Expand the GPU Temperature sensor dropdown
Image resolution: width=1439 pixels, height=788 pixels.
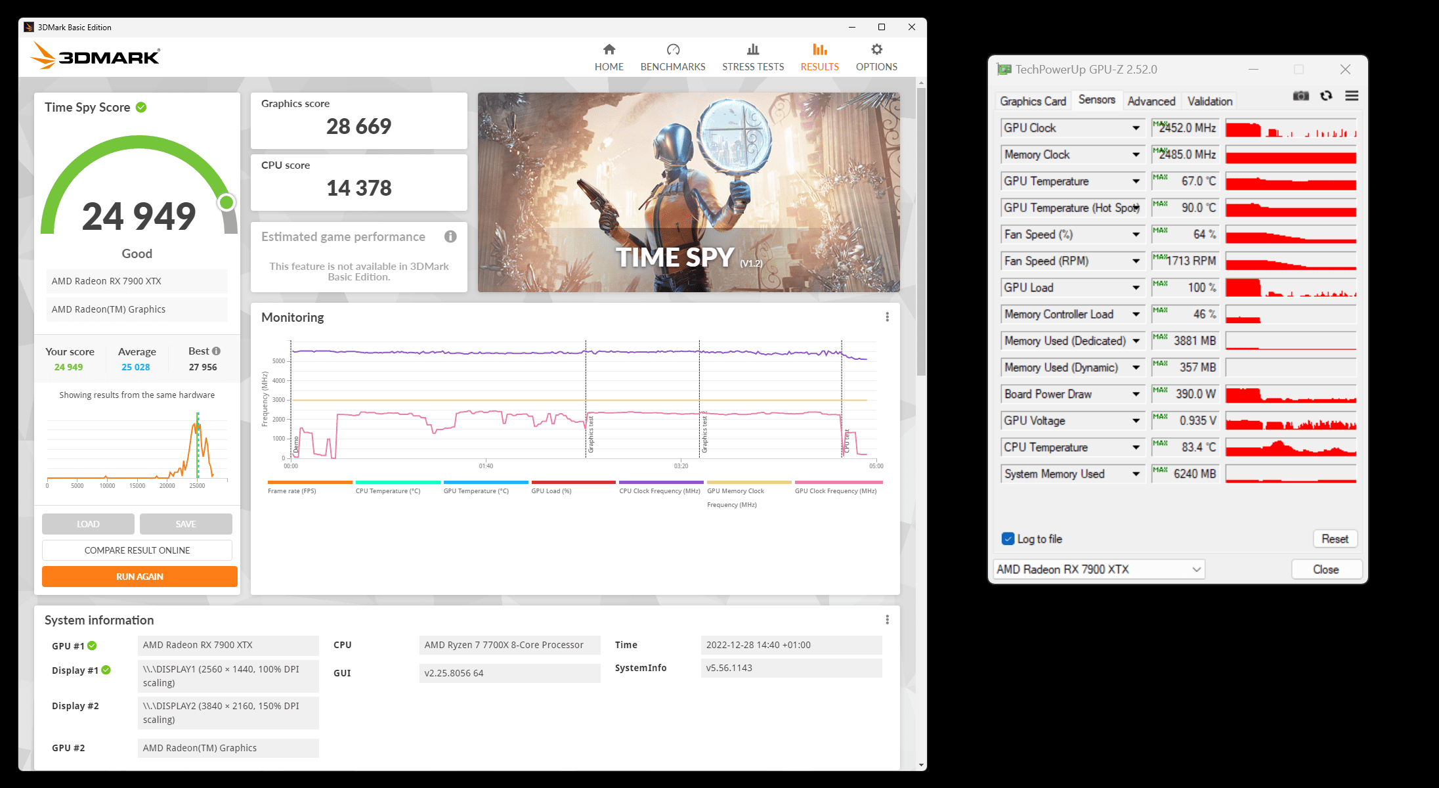point(1136,181)
